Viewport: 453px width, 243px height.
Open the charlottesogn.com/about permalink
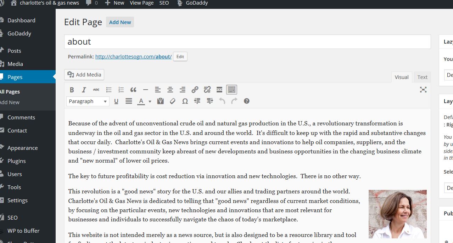coord(133,57)
